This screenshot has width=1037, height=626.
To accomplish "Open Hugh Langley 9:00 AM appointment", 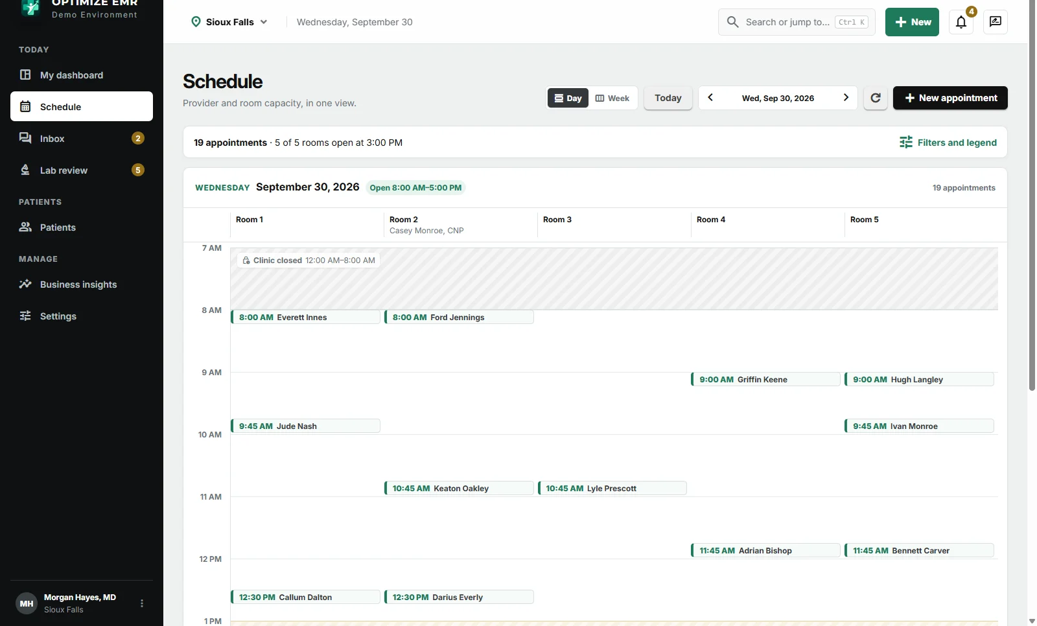I will click(919, 379).
